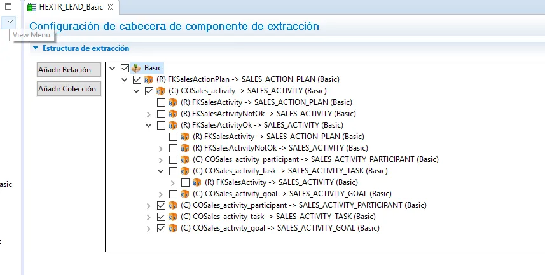
Task: Uncheck the checked COSales_activity_participant checkbox
Action: point(161,205)
